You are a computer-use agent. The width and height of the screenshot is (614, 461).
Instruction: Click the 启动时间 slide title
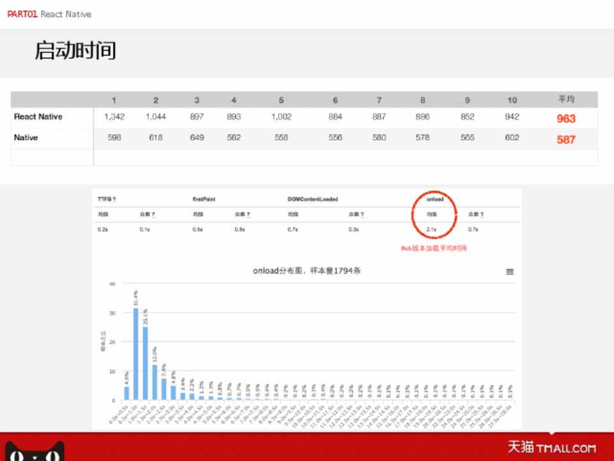pyautogui.click(x=75, y=51)
